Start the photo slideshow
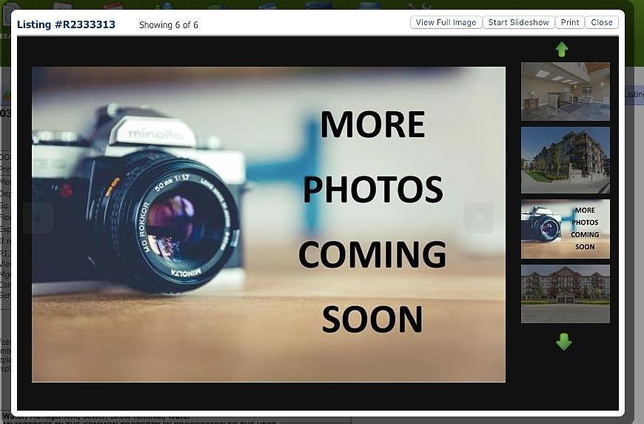Screen dimensions: 644x424 pos(518,23)
